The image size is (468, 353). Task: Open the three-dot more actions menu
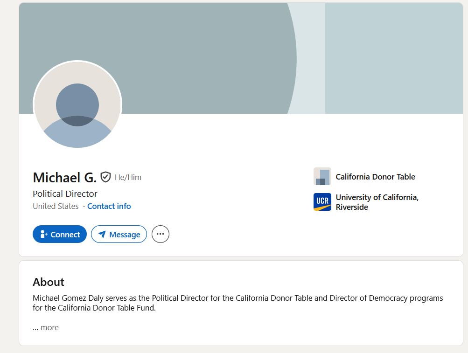[x=161, y=234]
